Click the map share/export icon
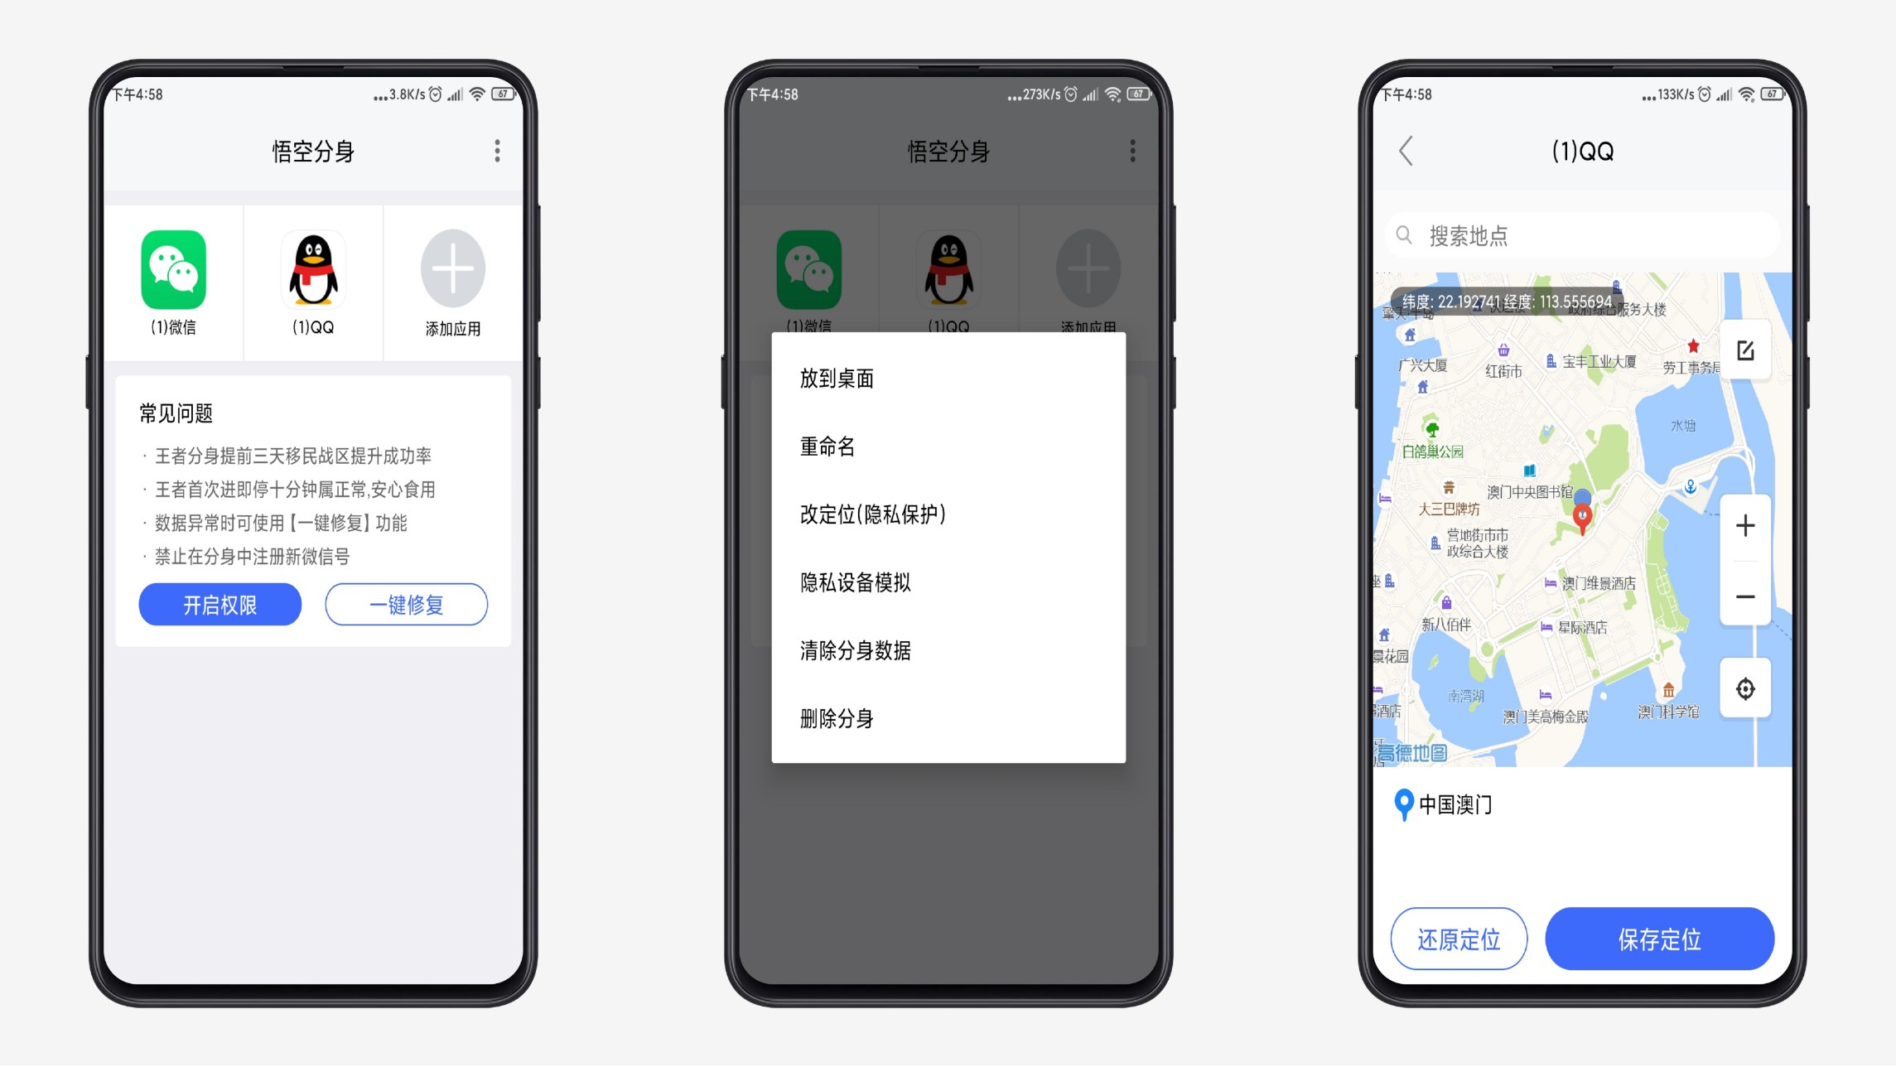1896x1067 pixels. point(1745,348)
